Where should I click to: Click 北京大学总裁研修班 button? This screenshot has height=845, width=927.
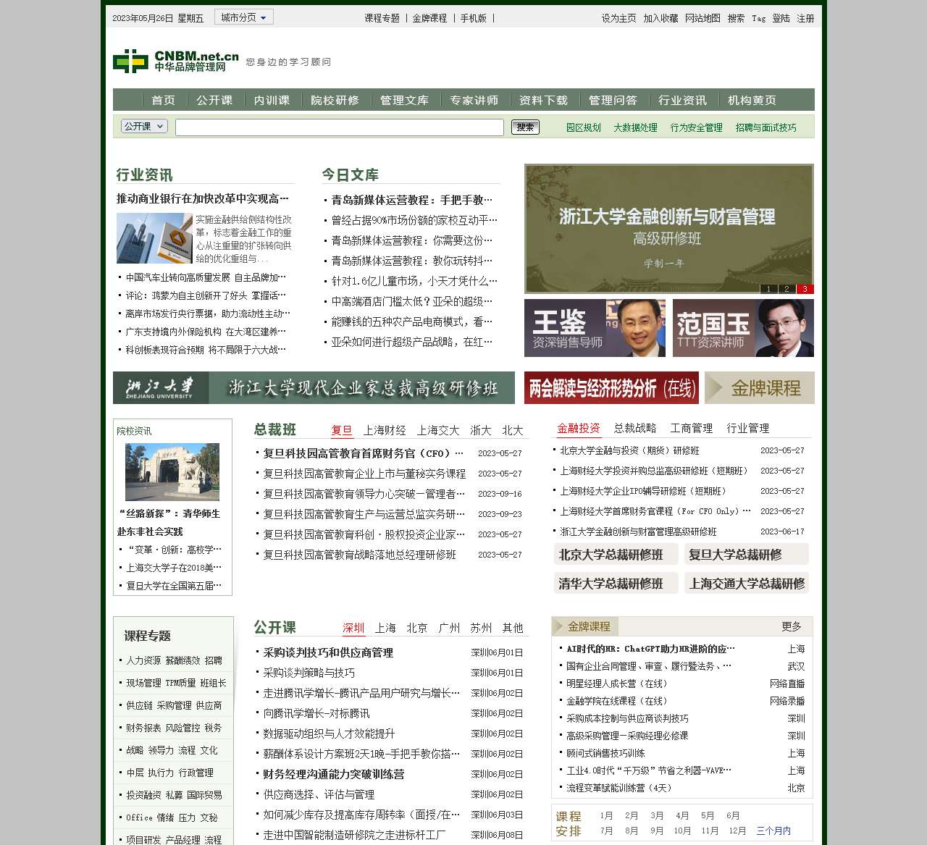[616, 555]
